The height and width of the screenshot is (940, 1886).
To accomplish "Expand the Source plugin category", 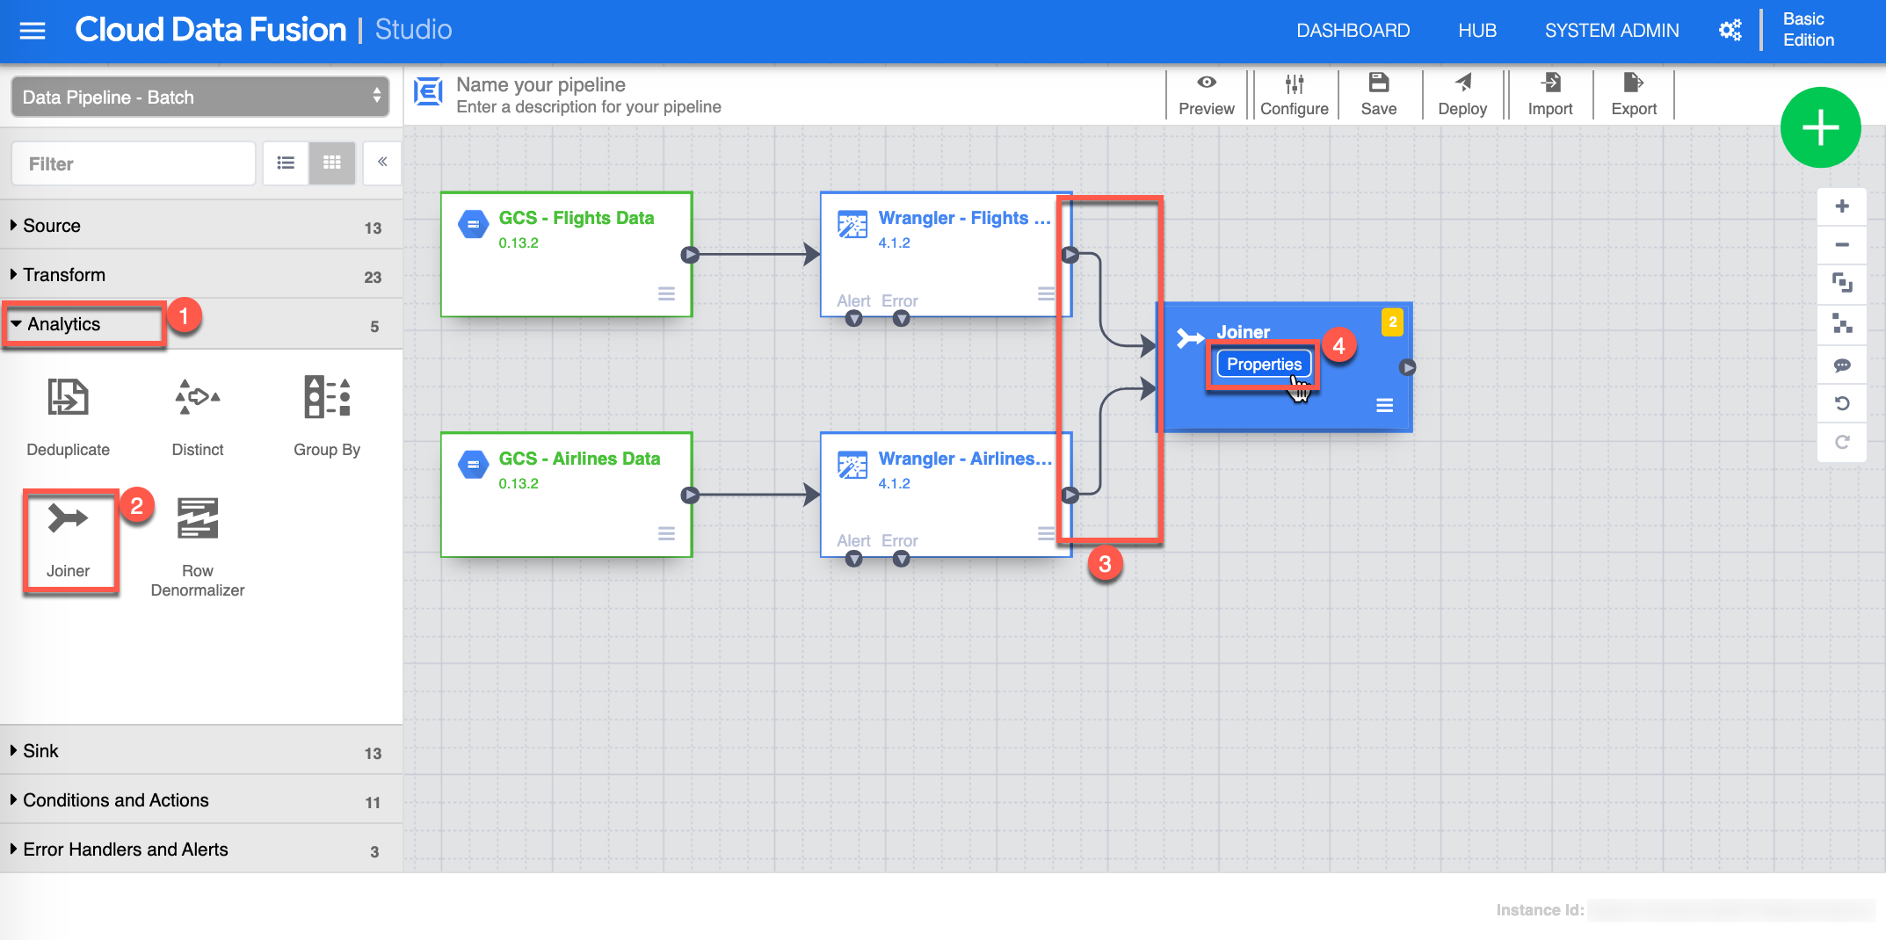I will [52, 226].
